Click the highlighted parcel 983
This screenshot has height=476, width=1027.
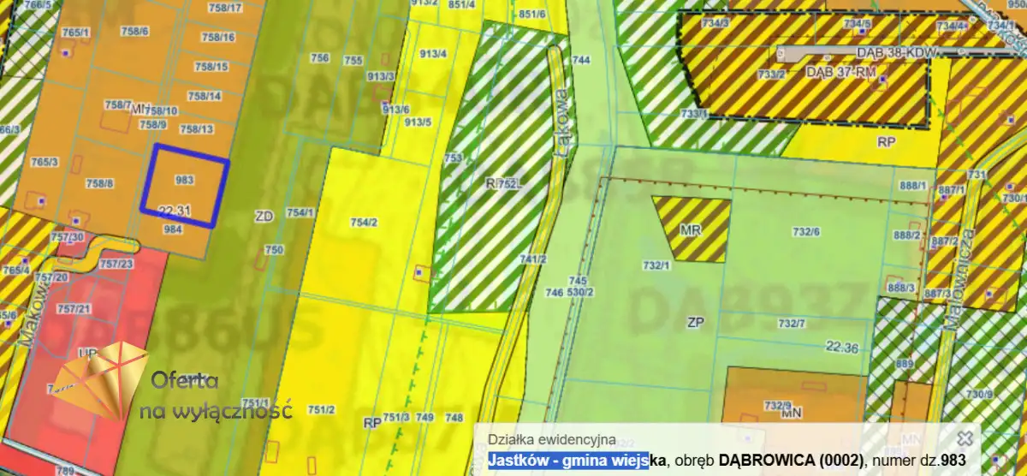coord(184,185)
